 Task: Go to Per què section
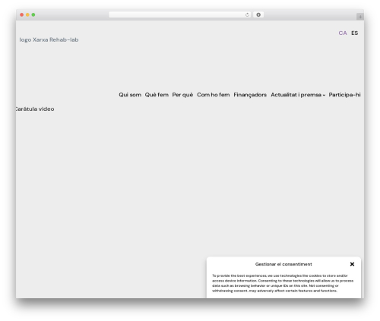coord(182,95)
